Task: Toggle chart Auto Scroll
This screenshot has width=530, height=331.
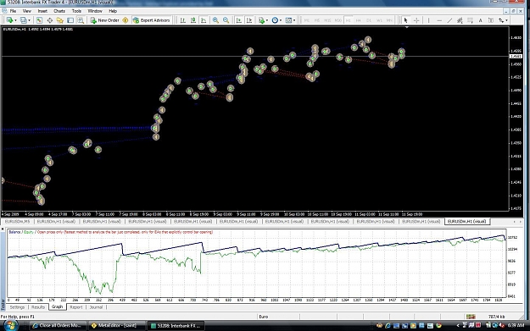Action: [238, 20]
